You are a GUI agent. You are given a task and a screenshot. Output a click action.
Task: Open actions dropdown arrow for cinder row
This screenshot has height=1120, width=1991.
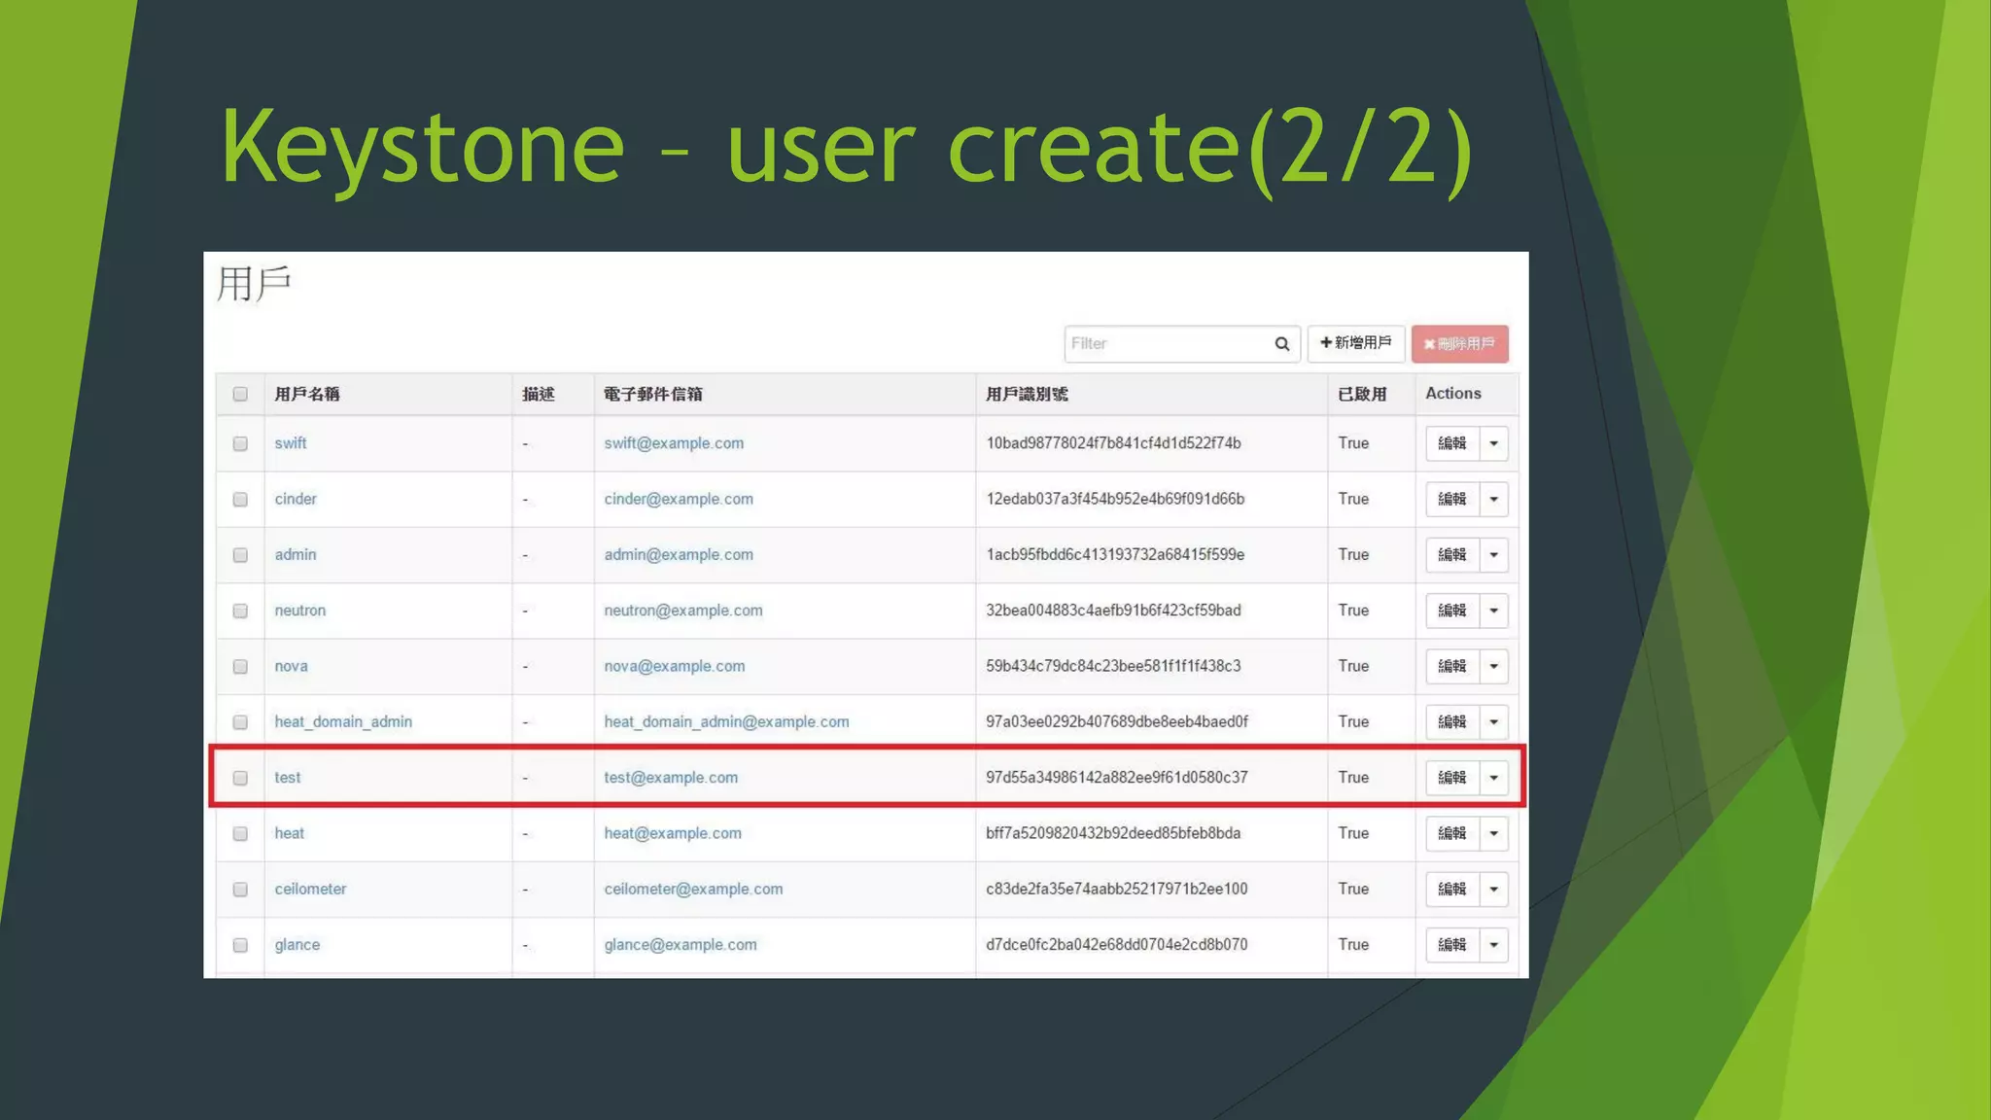tap(1493, 499)
